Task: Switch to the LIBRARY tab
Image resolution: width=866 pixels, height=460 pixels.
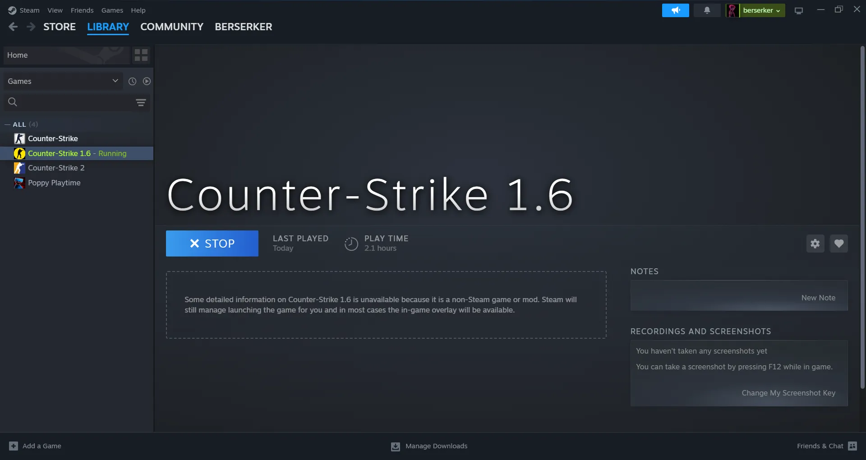Action: point(108,27)
